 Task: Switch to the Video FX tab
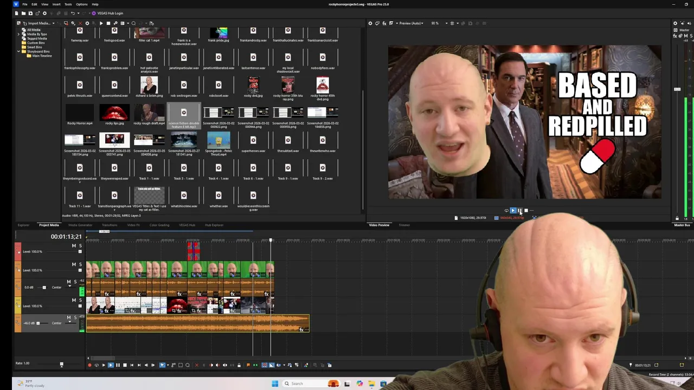coord(133,225)
